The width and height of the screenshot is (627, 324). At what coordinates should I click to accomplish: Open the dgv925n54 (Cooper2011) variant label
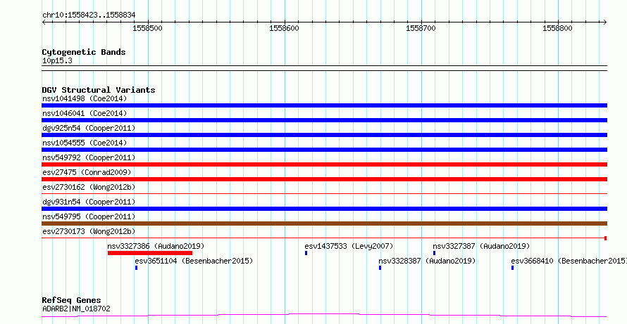pos(89,128)
